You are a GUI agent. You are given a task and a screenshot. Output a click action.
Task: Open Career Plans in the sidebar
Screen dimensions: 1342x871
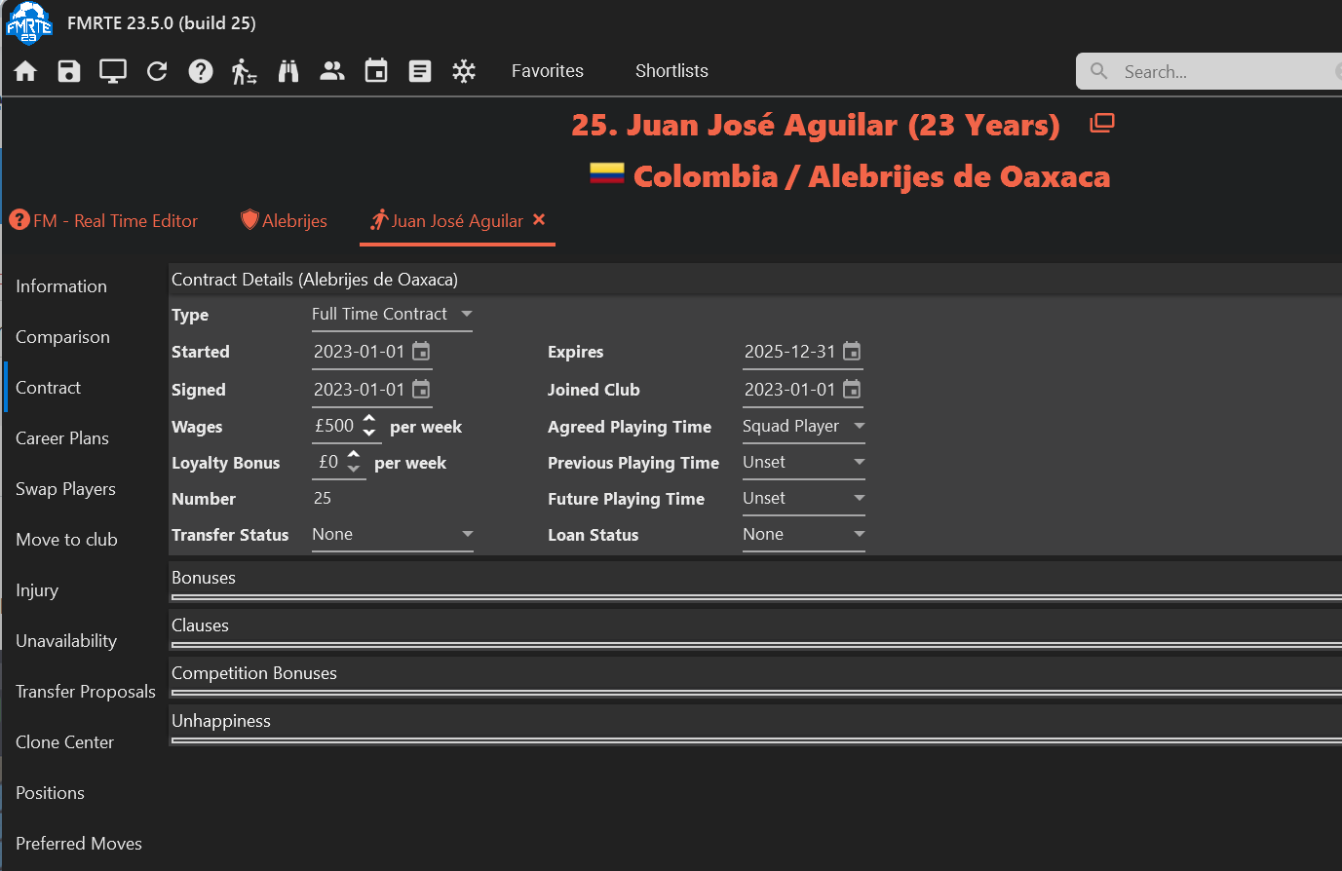62,438
